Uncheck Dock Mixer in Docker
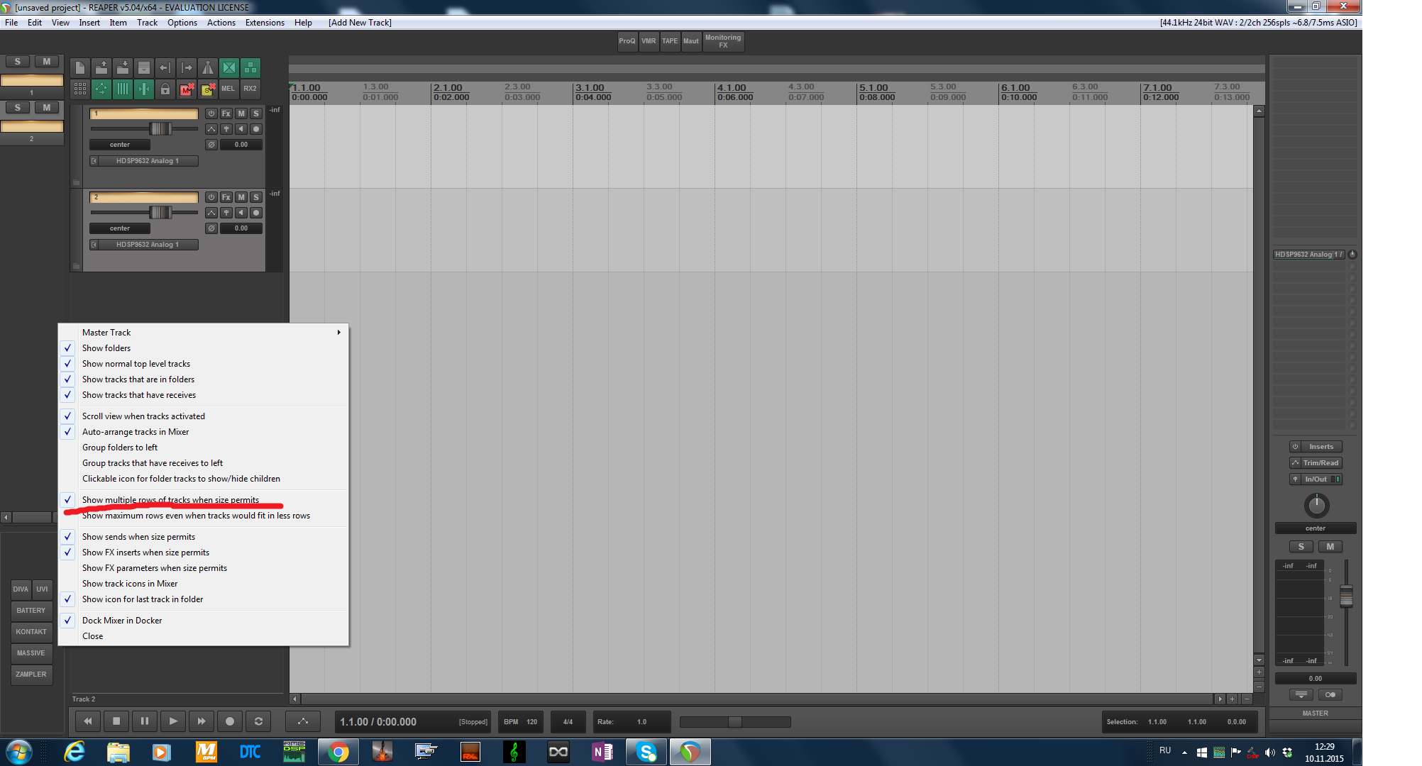Screen dimensions: 1422x766 [122, 621]
